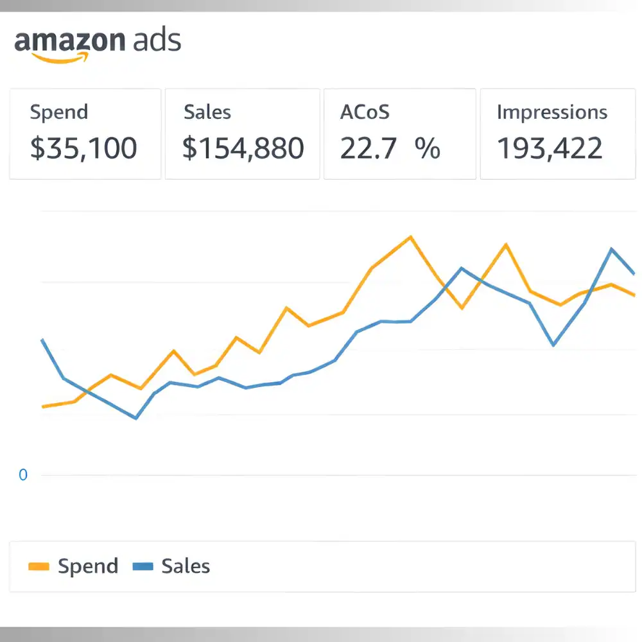
Task: Click the orange Spend legend swatch
Action: point(39,566)
